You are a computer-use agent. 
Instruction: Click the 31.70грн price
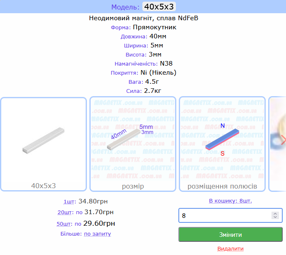[99, 212]
